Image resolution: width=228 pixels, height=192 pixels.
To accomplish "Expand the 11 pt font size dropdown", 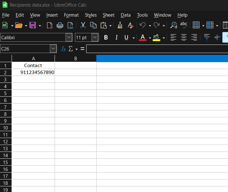I will coord(95,38).
